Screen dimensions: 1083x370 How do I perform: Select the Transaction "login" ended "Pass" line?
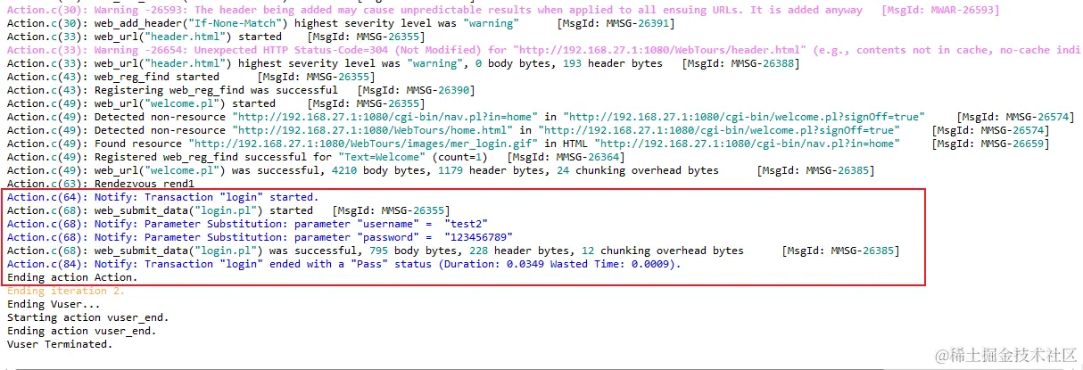tap(343, 264)
